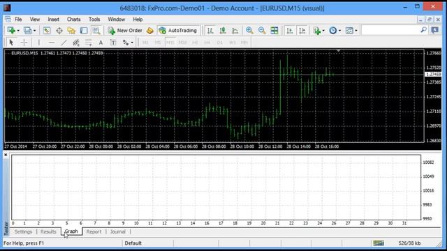This screenshot has width=447, height=251.
Task: Expand the Periods clock dropdown arrow
Action: click(x=339, y=31)
